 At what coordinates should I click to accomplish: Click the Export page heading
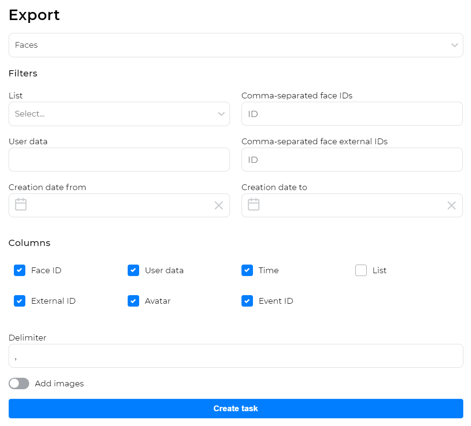pos(34,15)
